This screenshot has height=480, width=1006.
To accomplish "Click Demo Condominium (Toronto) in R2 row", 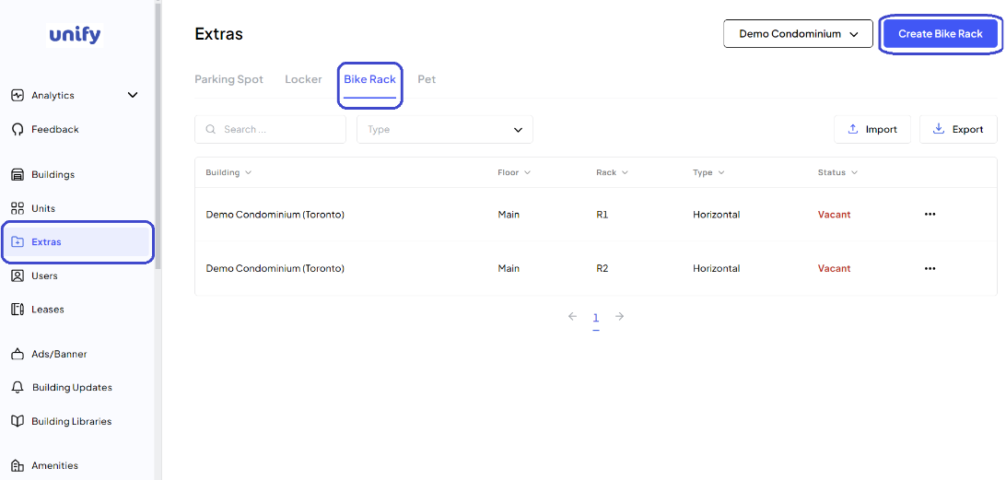I will [x=275, y=268].
